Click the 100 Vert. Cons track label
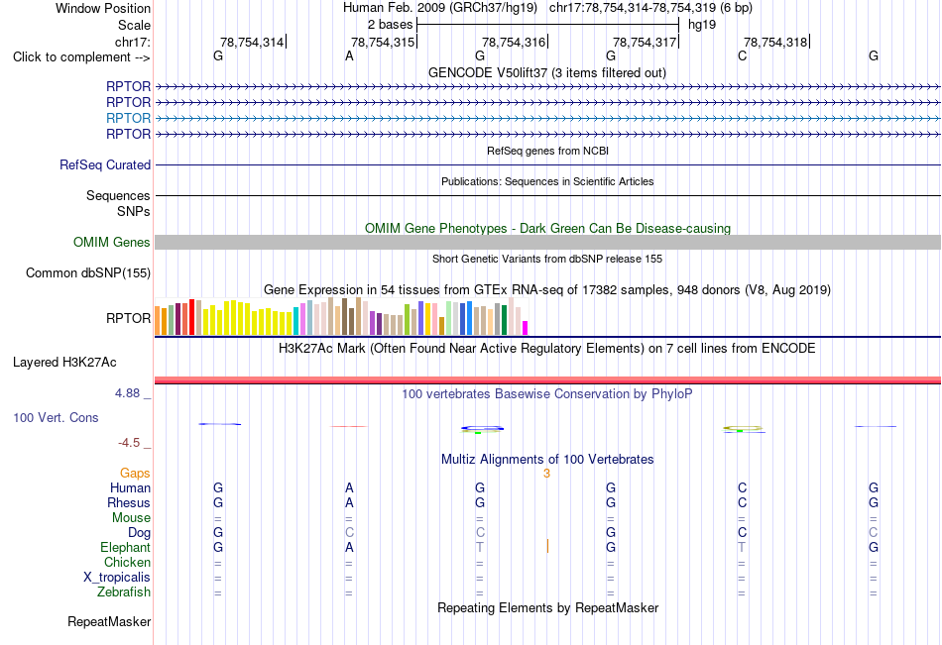This screenshot has height=645, width=942. coord(56,417)
